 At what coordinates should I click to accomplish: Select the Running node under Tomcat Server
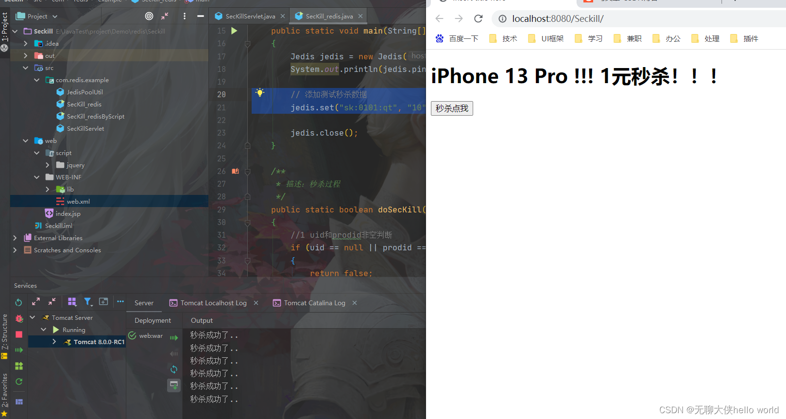pos(74,330)
